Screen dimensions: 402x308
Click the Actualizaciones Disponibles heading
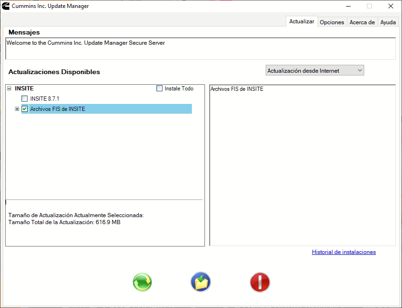click(x=54, y=72)
